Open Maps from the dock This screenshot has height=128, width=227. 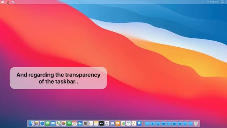tap(58, 123)
